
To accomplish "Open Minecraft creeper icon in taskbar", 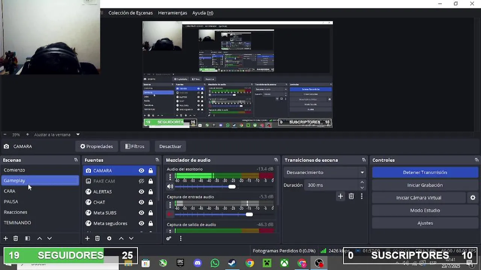I will (267, 263).
